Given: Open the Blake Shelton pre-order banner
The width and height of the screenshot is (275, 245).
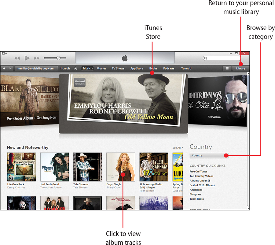Looking at the screenshot, I should click(x=29, y=100).
